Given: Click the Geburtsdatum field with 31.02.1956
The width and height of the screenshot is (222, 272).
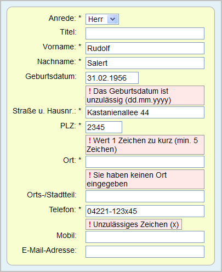Looking at the screenshot, I should pos(112,78).
